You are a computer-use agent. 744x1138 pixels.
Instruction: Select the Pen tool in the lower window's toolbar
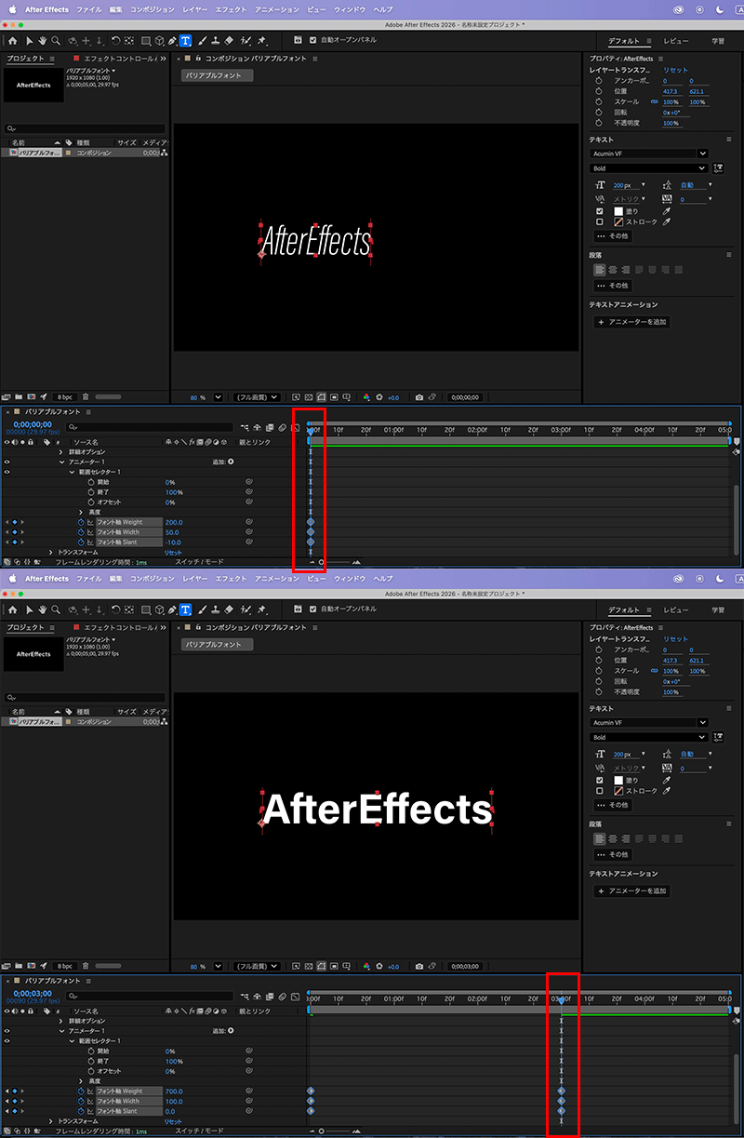click(x=172, y=609)
